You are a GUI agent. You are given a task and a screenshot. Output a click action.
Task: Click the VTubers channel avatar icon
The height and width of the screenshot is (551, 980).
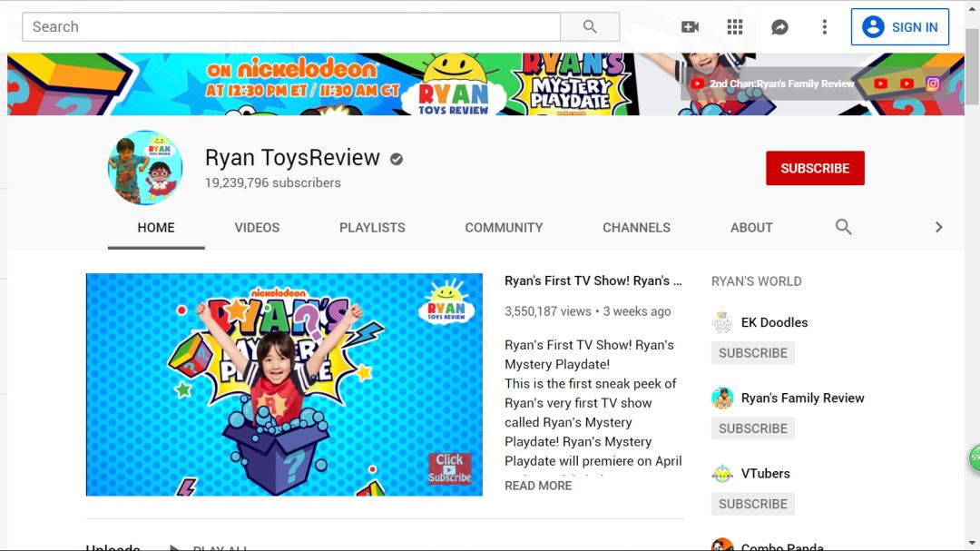pyautogui.click(x=722, y=474)
